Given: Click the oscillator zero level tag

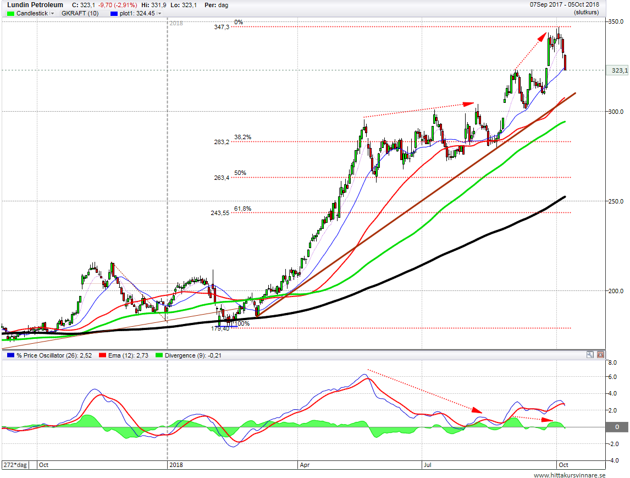Looking at the screenshot, I should [x=617, y=427].
